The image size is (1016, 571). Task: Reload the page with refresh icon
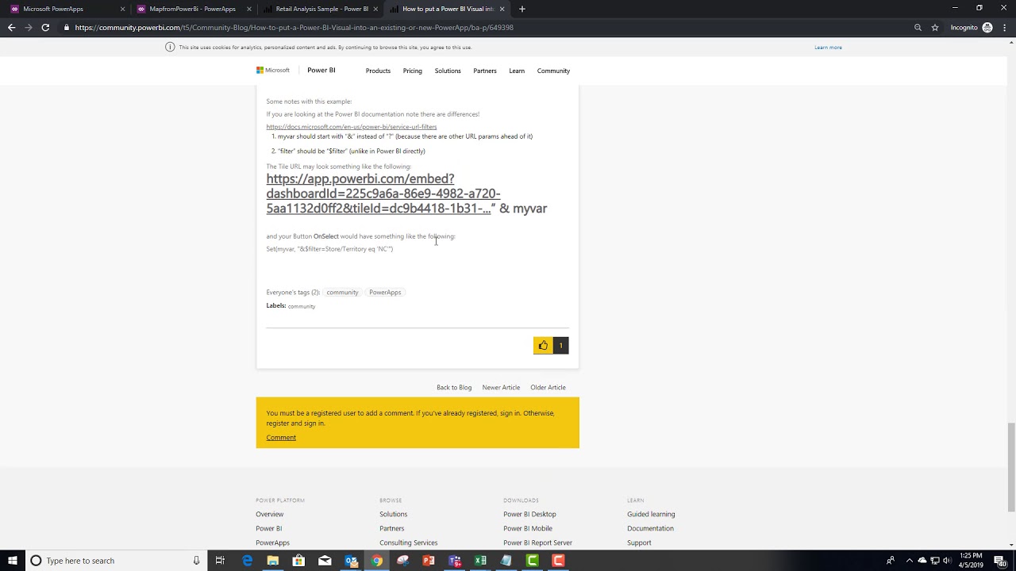pyautogui.click(x=45, y=27)
